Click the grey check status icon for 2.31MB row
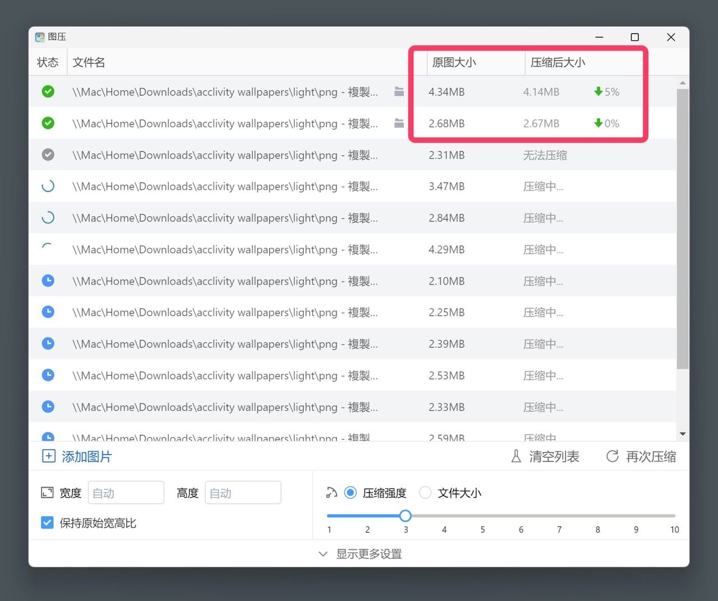Screen dimensions: 718x601 [48, 155]
